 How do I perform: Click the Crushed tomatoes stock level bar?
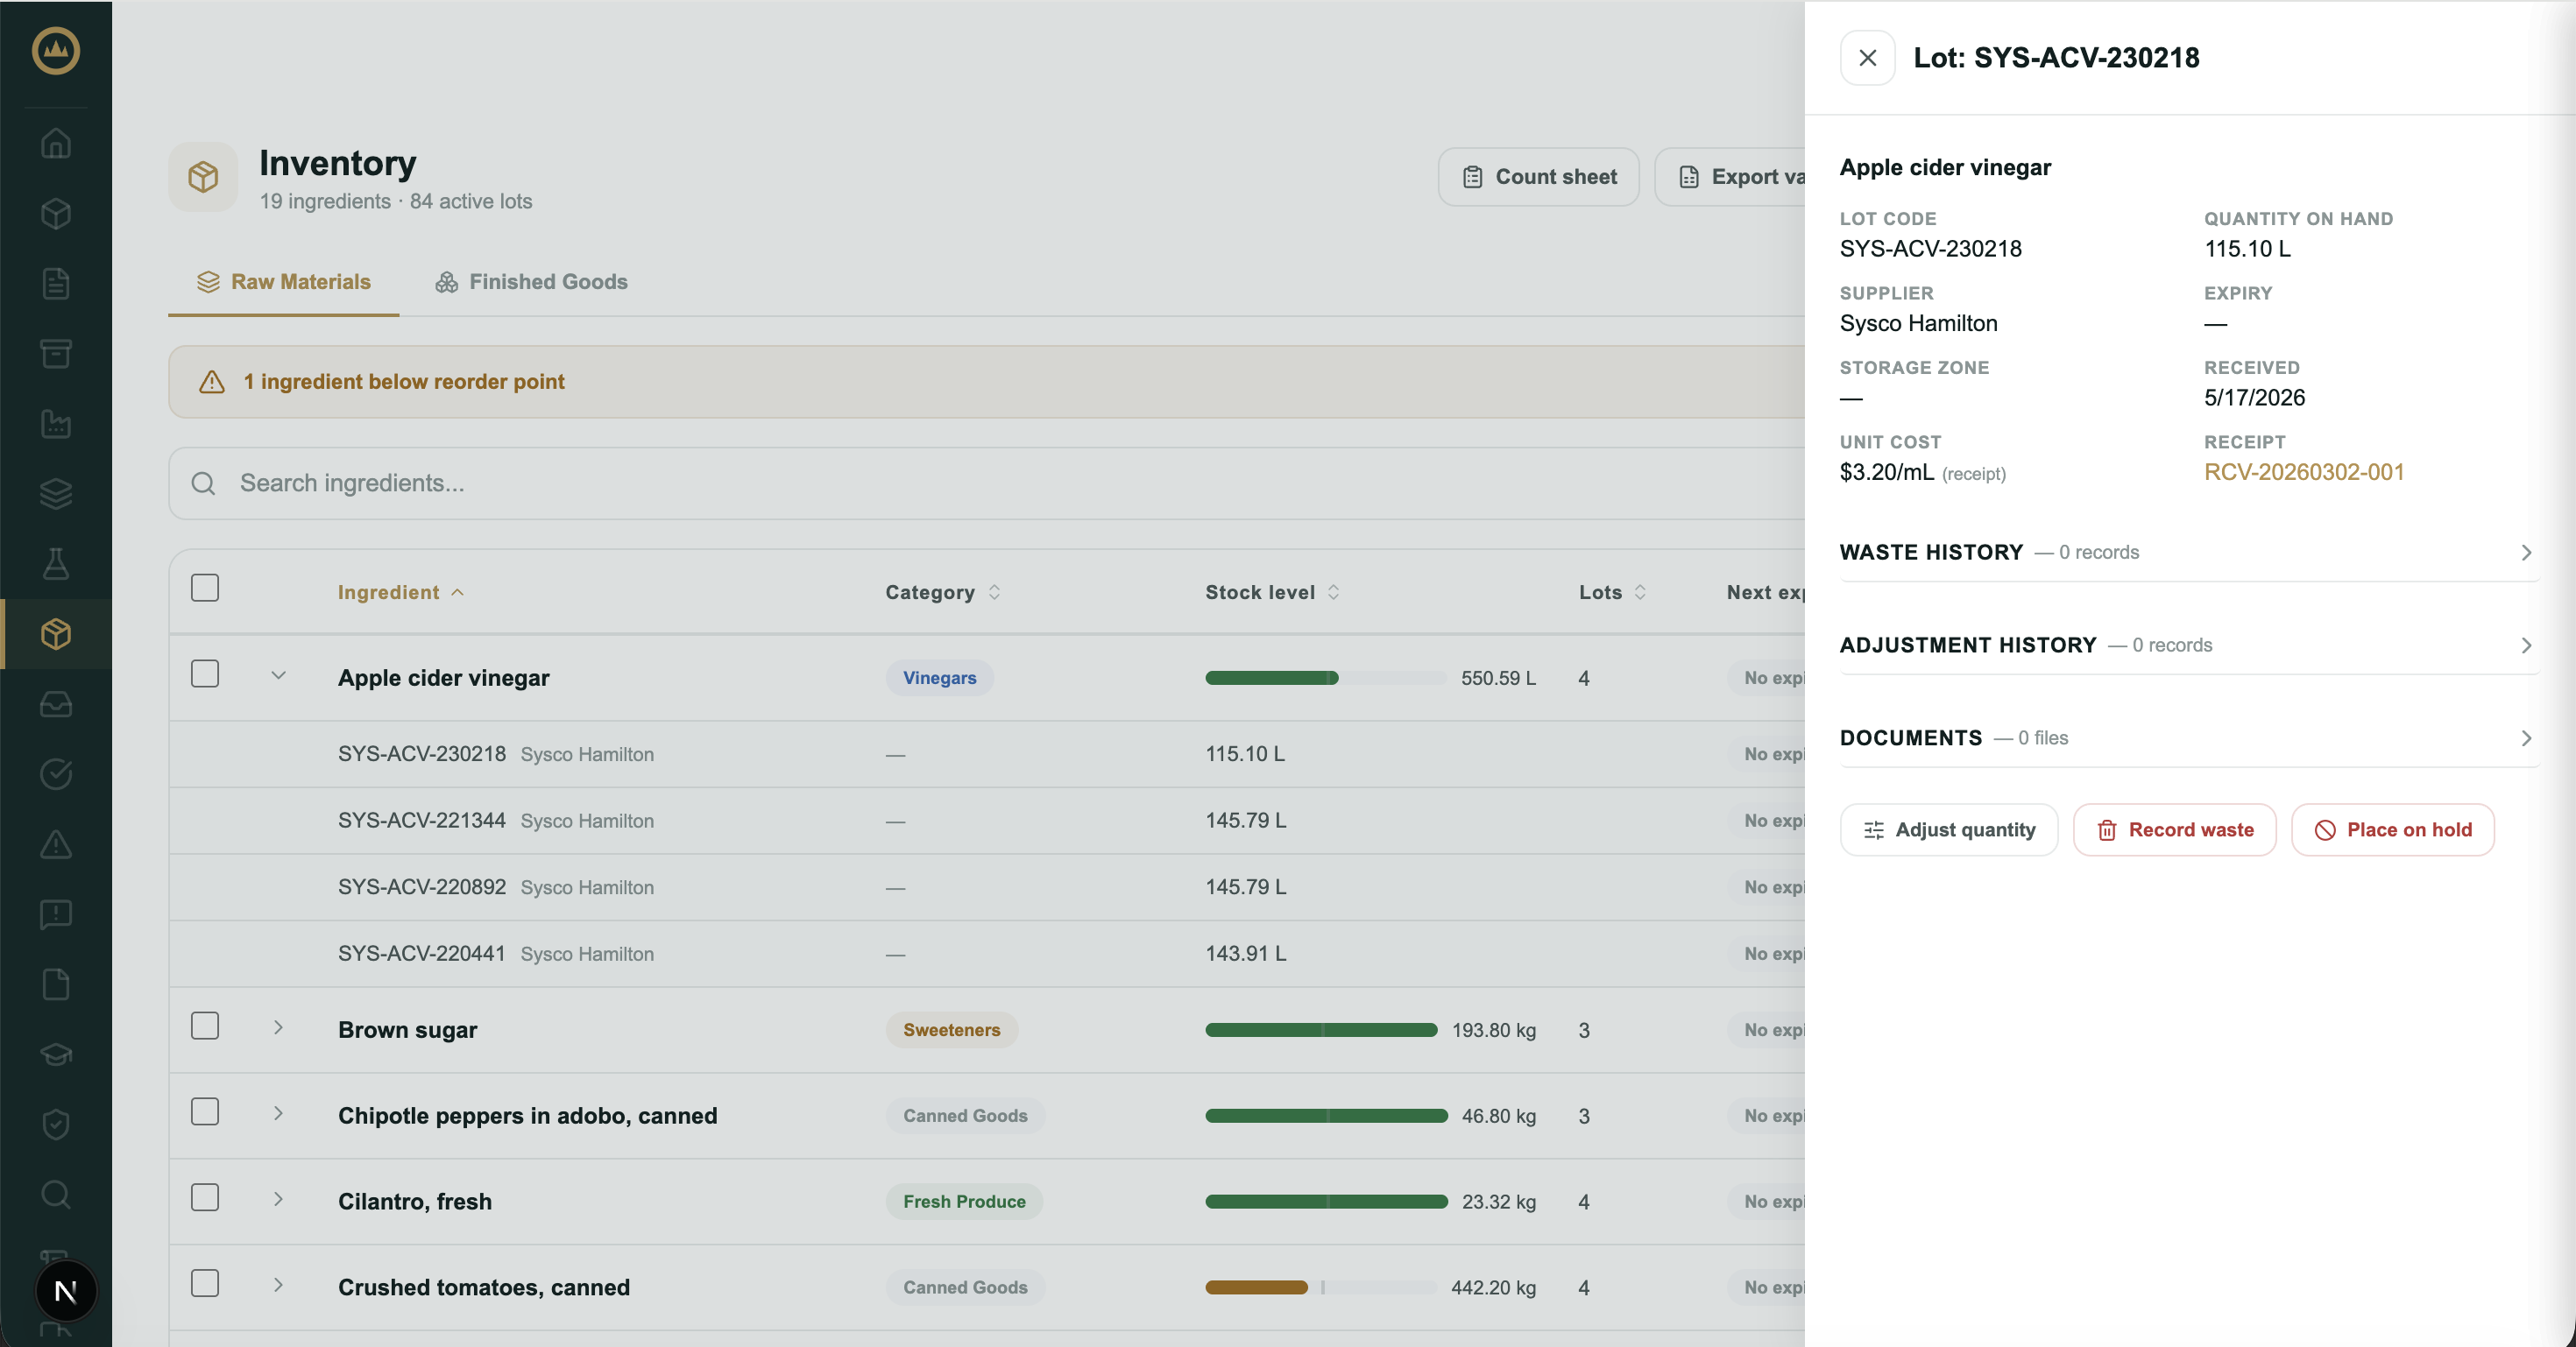point(1320,1287)
